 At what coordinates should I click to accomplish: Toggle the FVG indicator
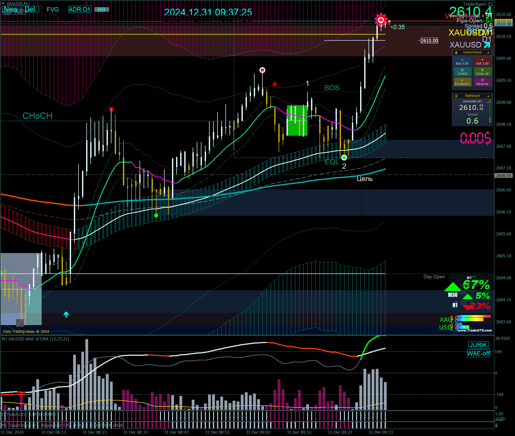53,9
